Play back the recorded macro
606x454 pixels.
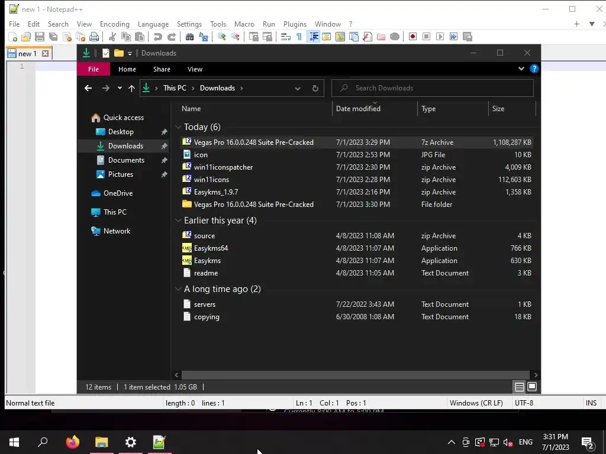click(x=440, y=37)
